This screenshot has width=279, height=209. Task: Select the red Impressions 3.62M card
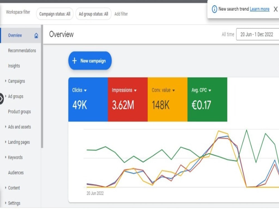[x=128, y=99]
